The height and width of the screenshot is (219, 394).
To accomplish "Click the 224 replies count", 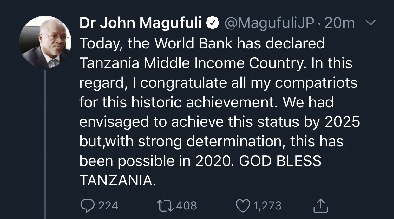I will pos(108,206).
